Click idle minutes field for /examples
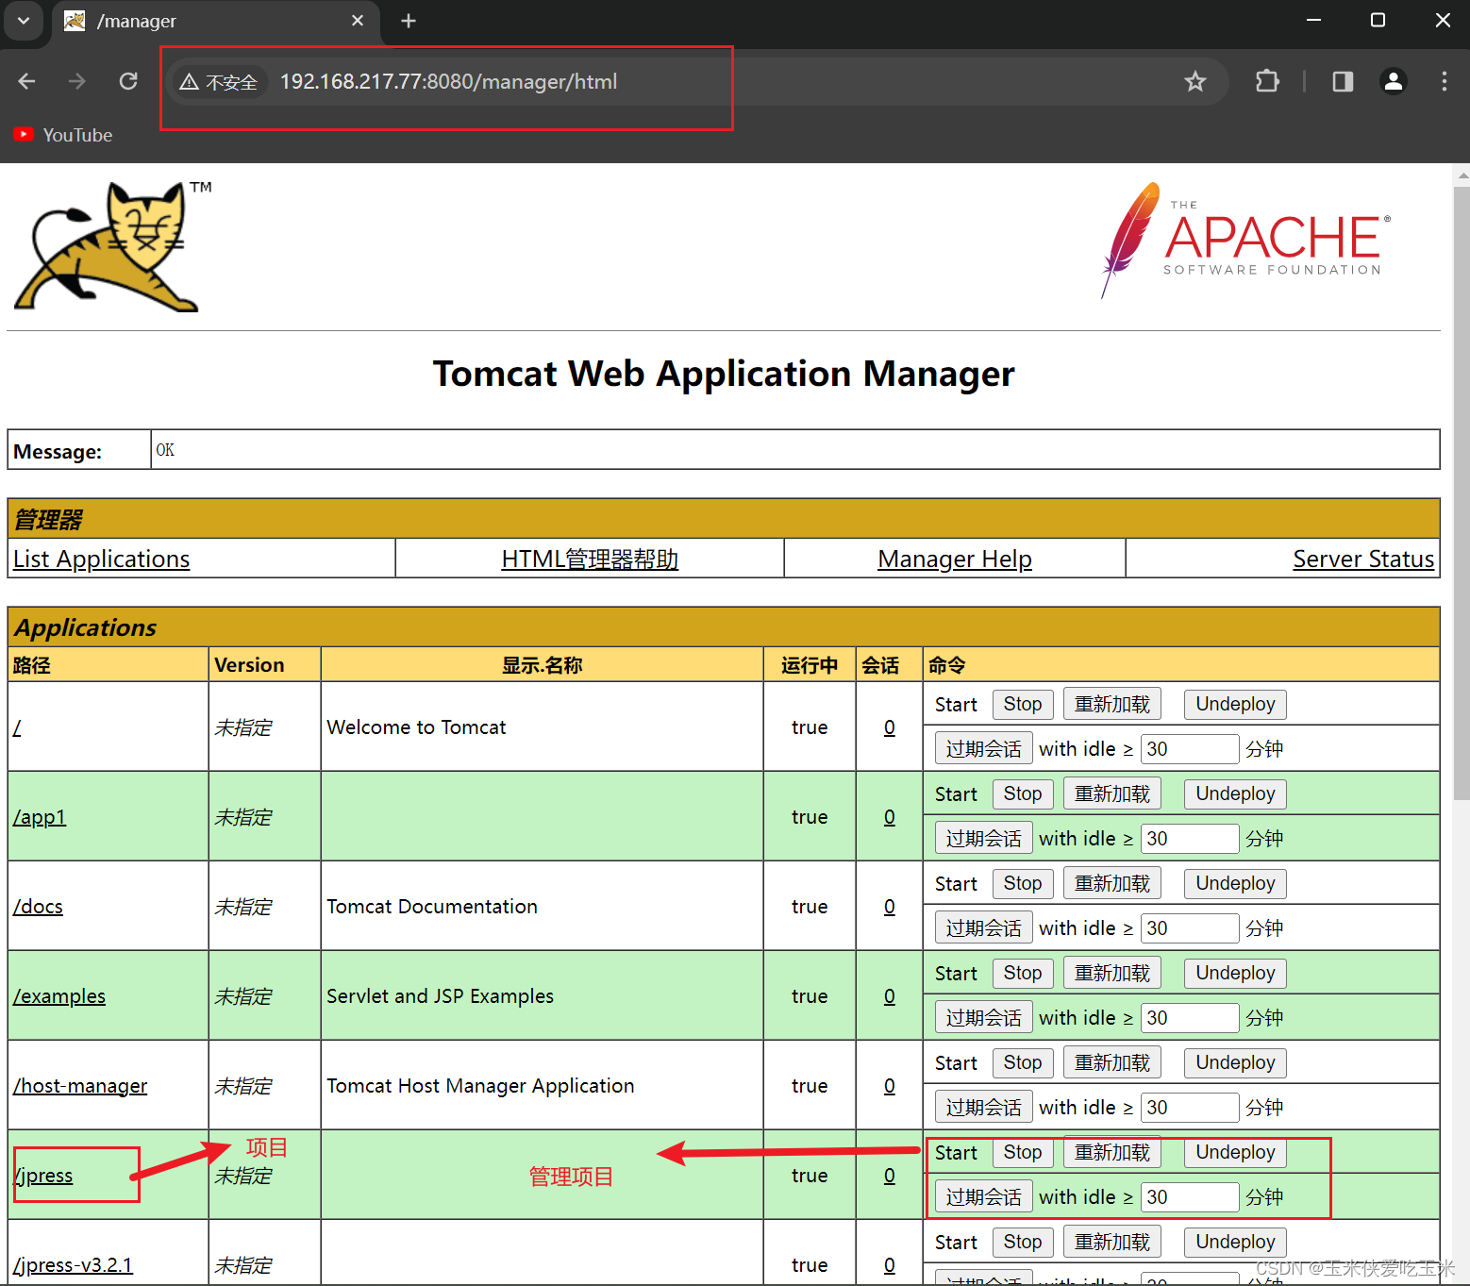Screen dimensions: 1470x1286 pyautogui.click(x=1189, y=1018)
